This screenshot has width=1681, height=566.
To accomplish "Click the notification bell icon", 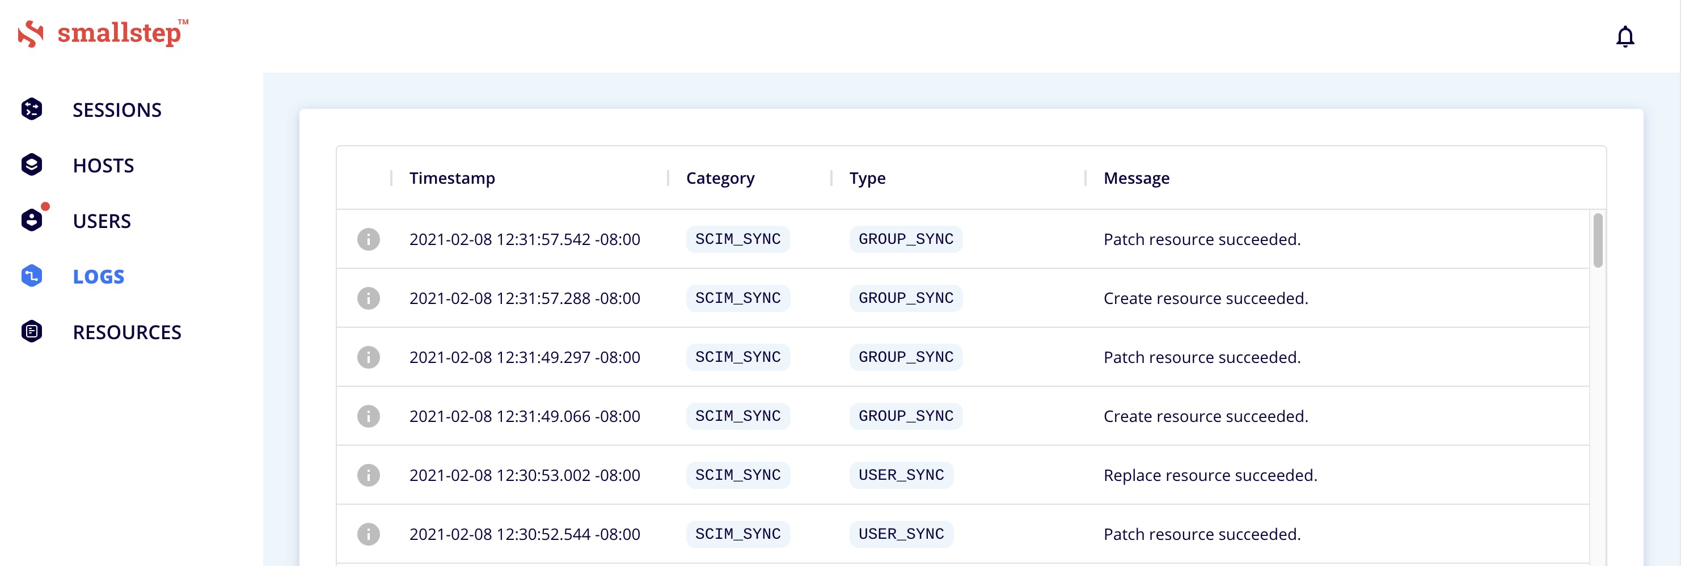I will (1624, 36).
